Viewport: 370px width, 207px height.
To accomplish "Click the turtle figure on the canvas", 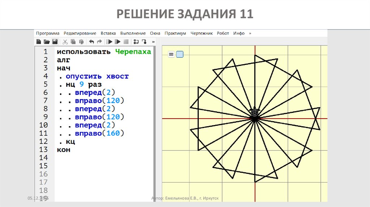I will click(x=255, y=112).
